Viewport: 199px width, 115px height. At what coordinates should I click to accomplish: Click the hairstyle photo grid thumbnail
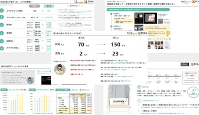tap(159, 45)
